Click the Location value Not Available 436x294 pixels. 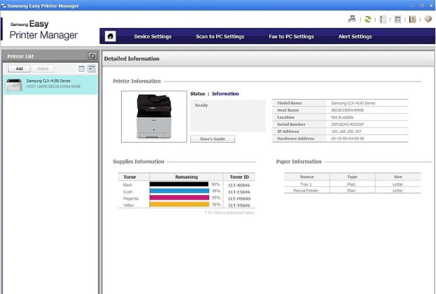342,117
